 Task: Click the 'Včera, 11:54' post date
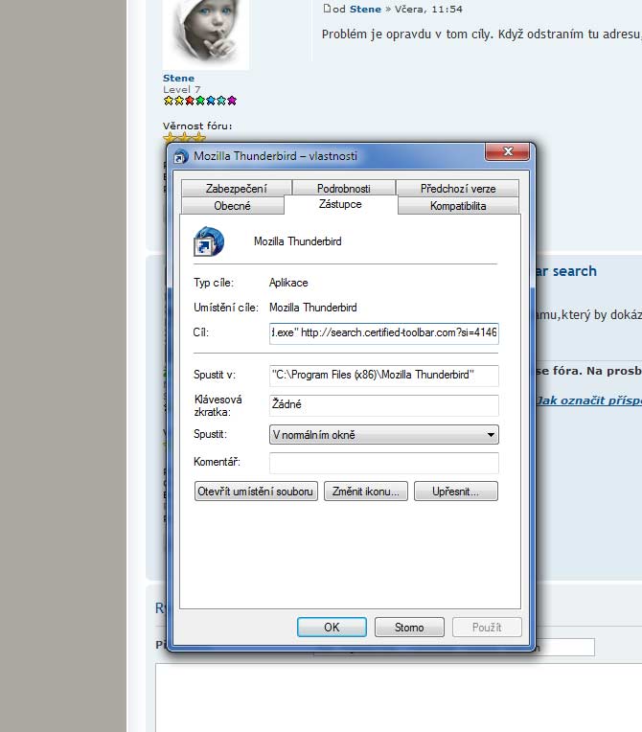(x=428, y=9)
